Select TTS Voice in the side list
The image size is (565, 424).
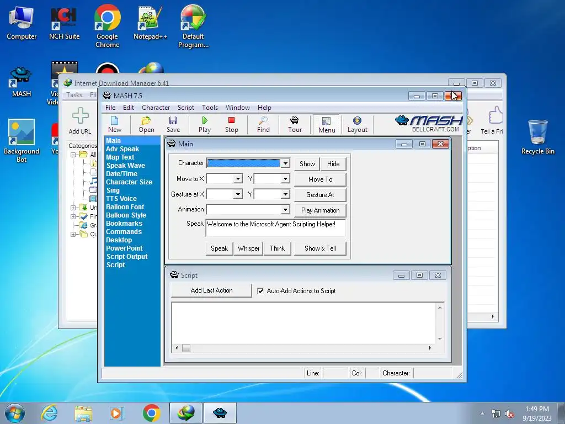point(121,199)
